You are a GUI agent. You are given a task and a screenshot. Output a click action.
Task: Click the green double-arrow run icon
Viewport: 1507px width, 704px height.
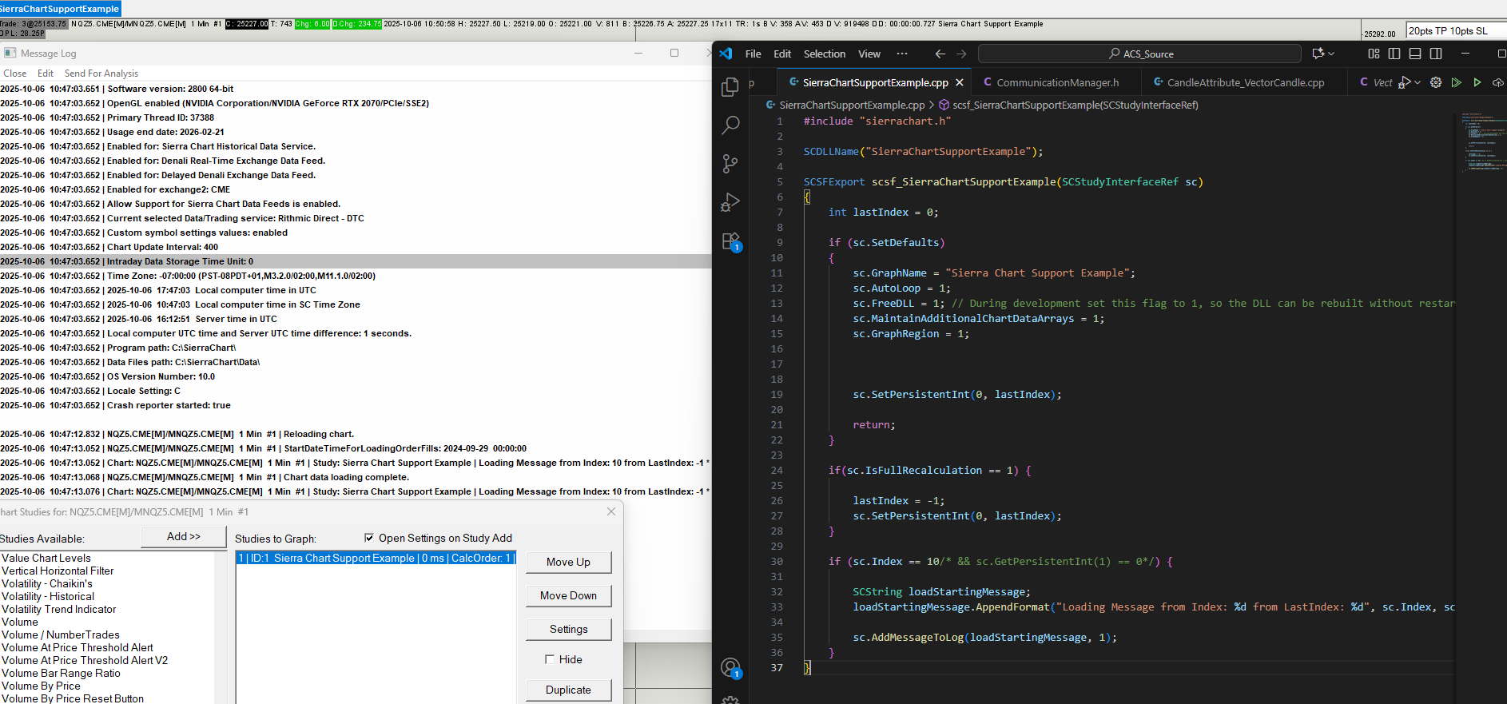[x=1457, y=82]
